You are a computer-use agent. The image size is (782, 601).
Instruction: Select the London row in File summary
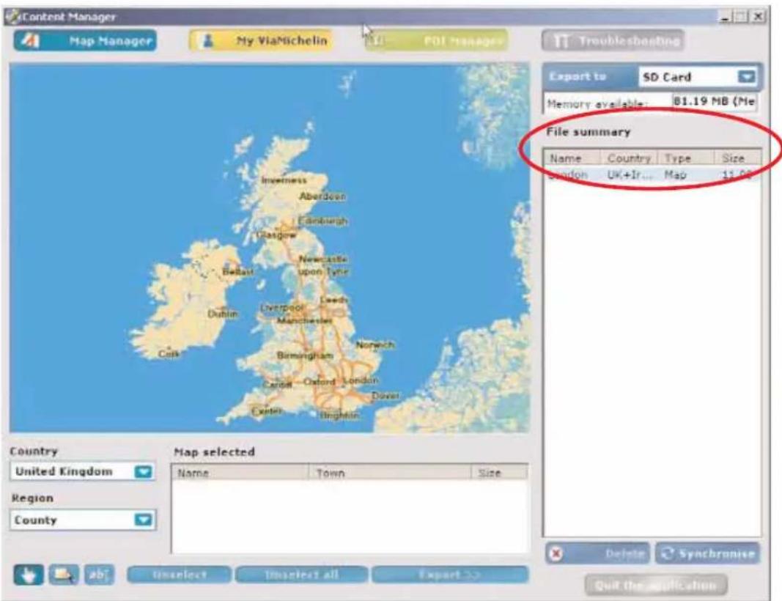tap(652, 174)
